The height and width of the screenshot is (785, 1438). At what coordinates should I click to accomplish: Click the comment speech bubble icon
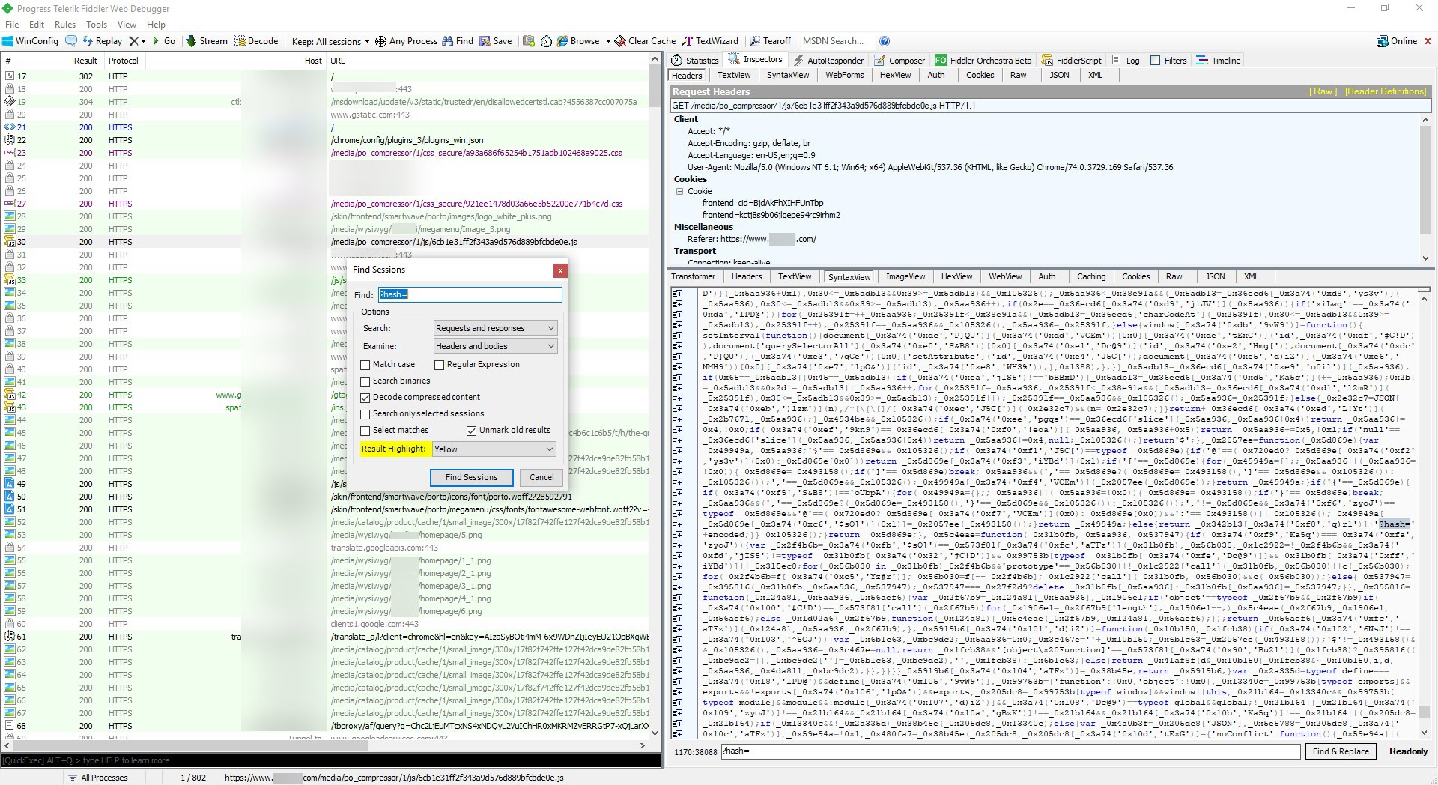click(71, 41)
